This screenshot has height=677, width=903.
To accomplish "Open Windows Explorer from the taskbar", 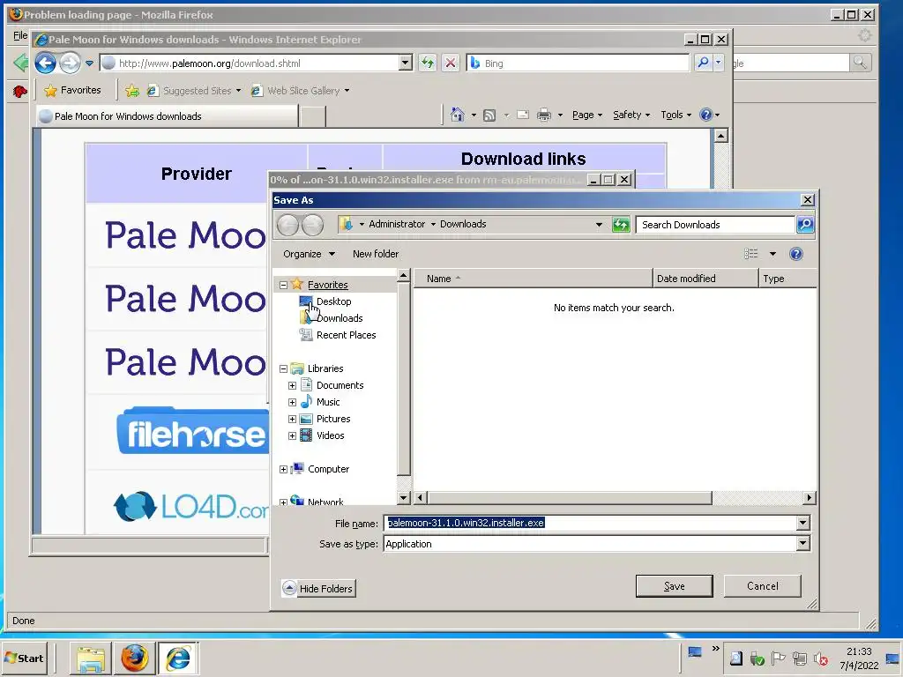I will point(91,658).
